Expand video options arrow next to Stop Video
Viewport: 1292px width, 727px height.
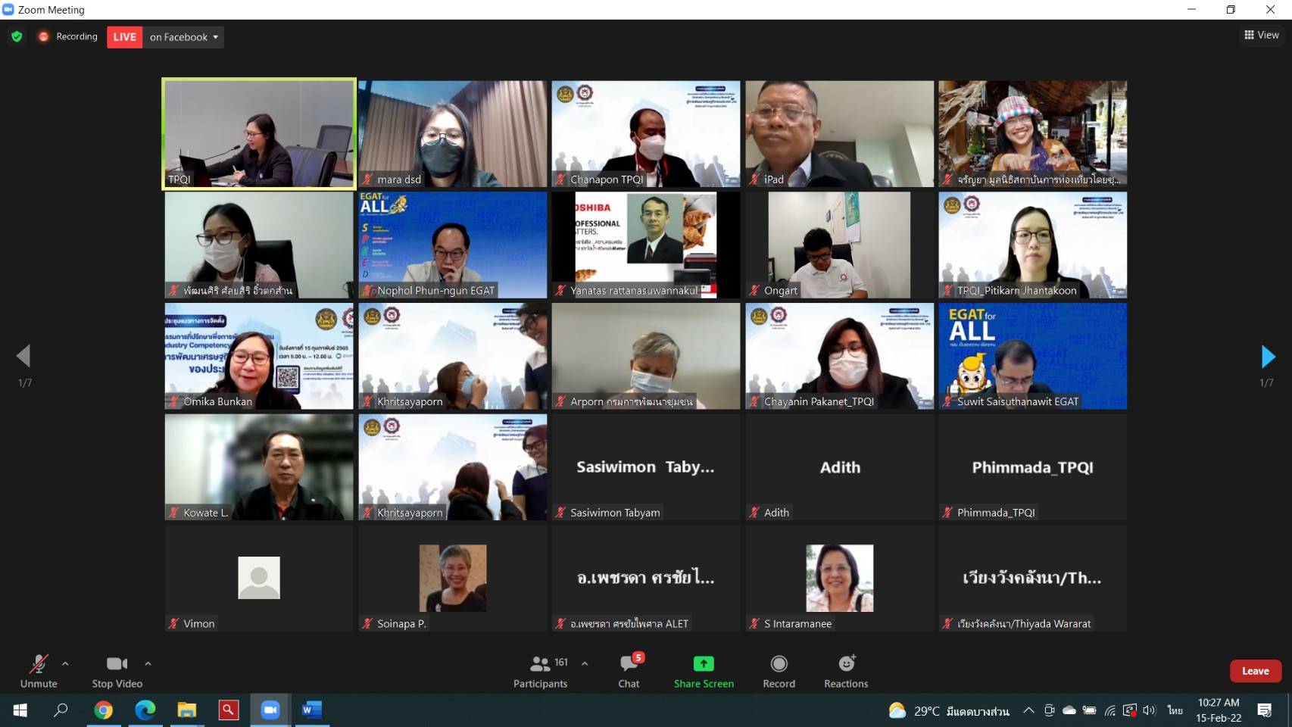[148, 663]
